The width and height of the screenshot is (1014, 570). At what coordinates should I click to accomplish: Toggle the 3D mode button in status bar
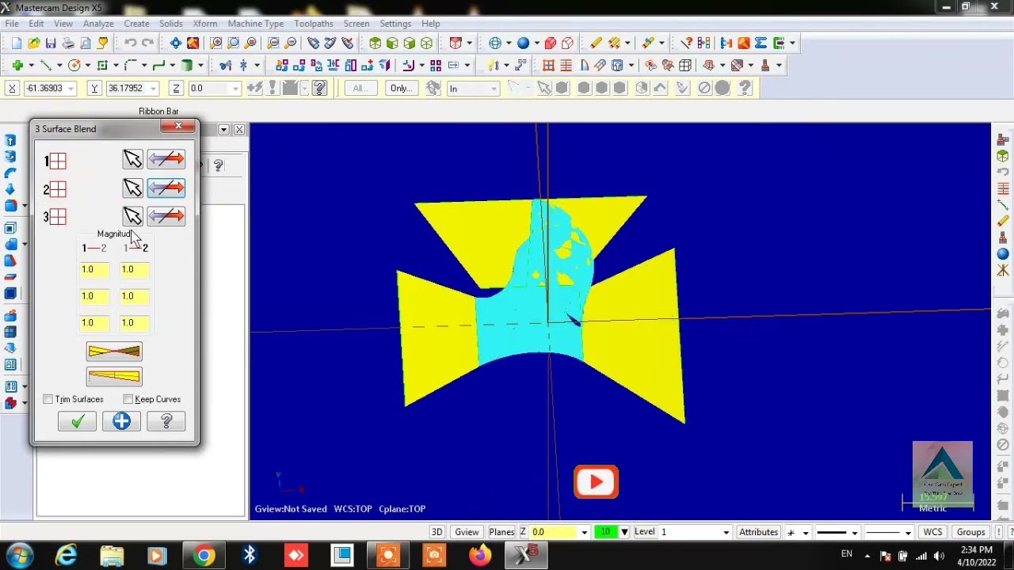[x=436, y=532]
